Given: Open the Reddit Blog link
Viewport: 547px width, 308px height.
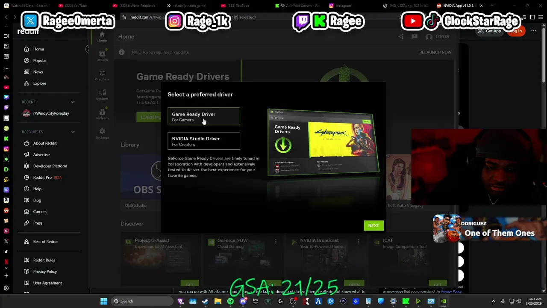Looking at the screenshot, I should click(37, 200).
